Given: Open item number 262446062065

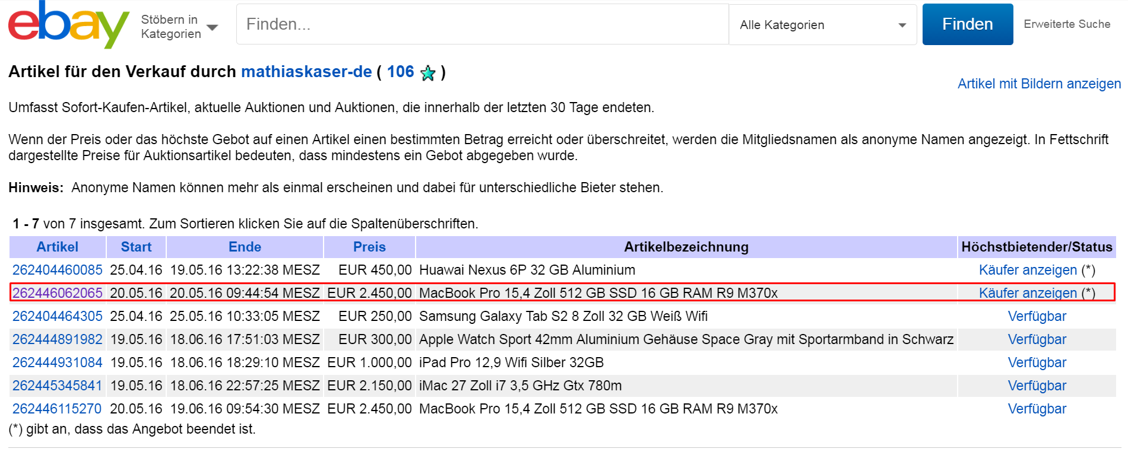Looking at the screenshot, I should pos(58,293).
